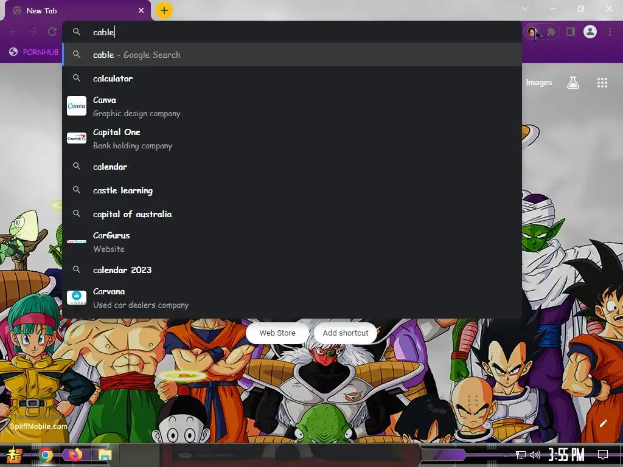The image size is (623, 467).
Task: Customize Chrome with pencil icon
Action: click(603, 423)
